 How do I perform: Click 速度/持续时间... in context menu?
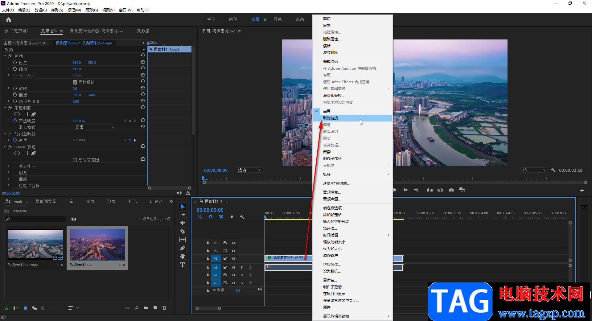pos(336,183)
